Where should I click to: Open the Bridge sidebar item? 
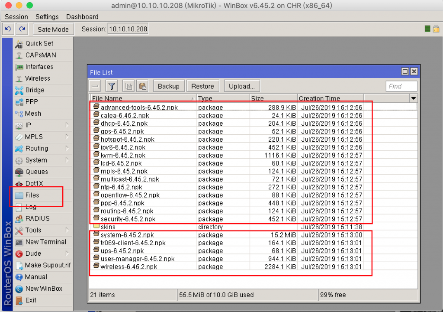pos(43,90)
